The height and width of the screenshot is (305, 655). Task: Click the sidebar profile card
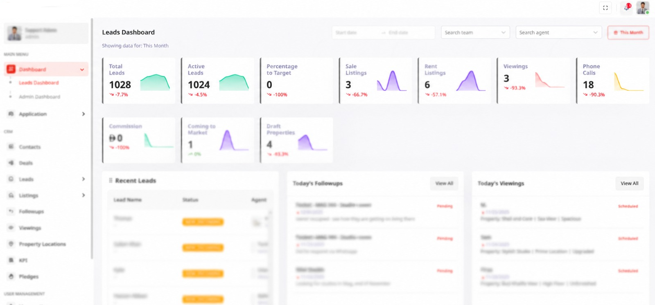pyautogui.click(x=46, y=33)
